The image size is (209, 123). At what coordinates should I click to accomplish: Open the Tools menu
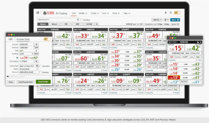[105, 13]
